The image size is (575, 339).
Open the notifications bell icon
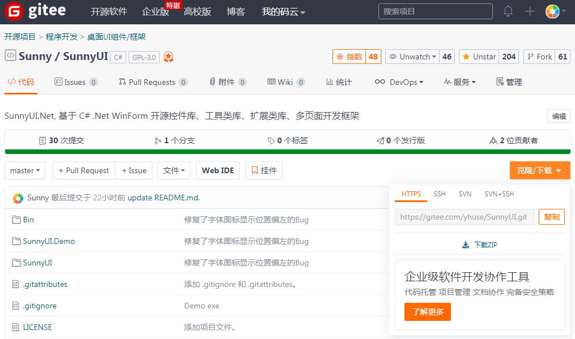tap(508, 11)
